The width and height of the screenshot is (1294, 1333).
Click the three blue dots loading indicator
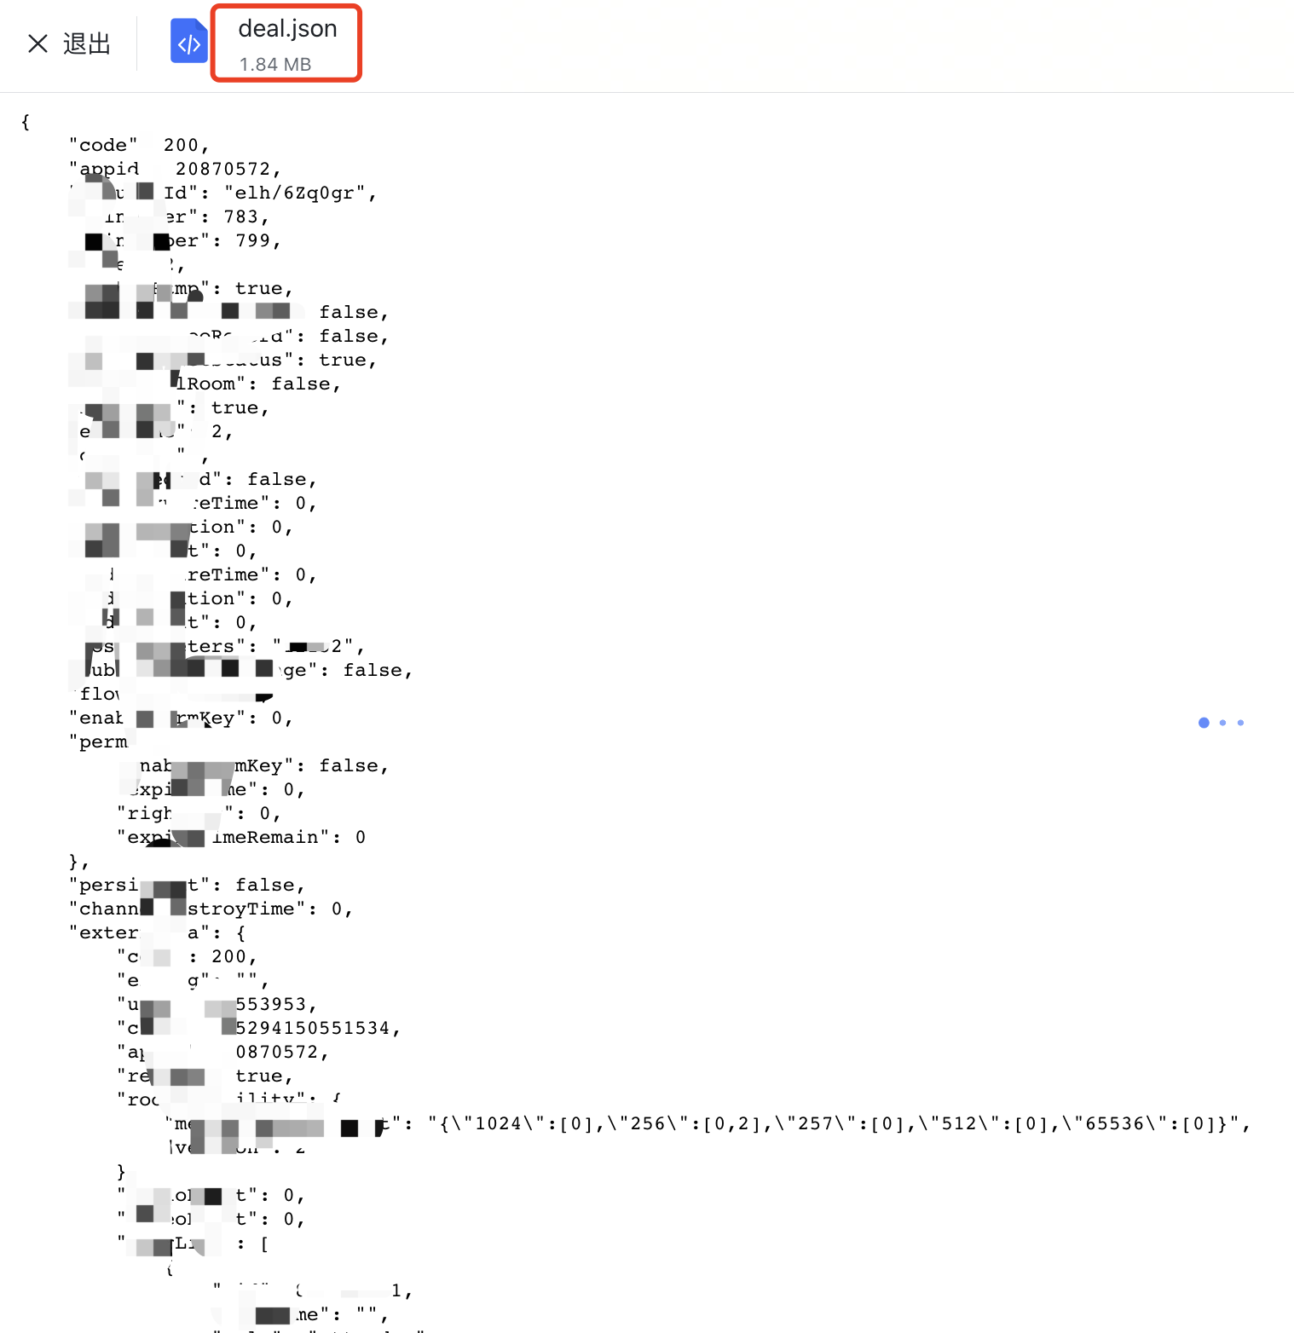tap(1221, 723)
